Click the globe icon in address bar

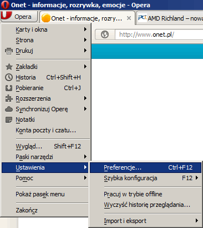[105, 34]
